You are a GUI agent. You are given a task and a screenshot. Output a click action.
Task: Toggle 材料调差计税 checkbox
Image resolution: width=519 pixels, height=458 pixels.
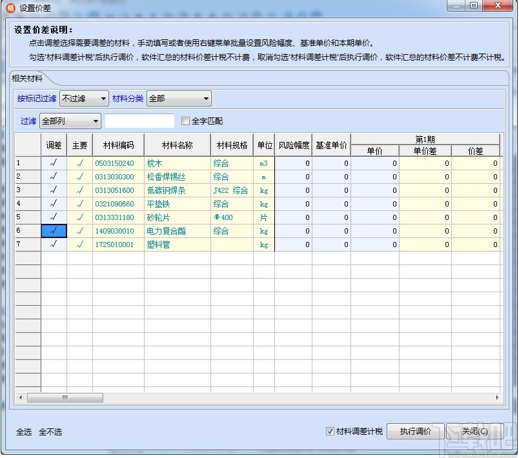click(330, 431)
